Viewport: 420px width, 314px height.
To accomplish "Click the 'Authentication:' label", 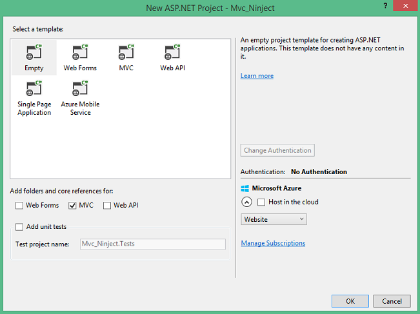I will tap(263, 172).
